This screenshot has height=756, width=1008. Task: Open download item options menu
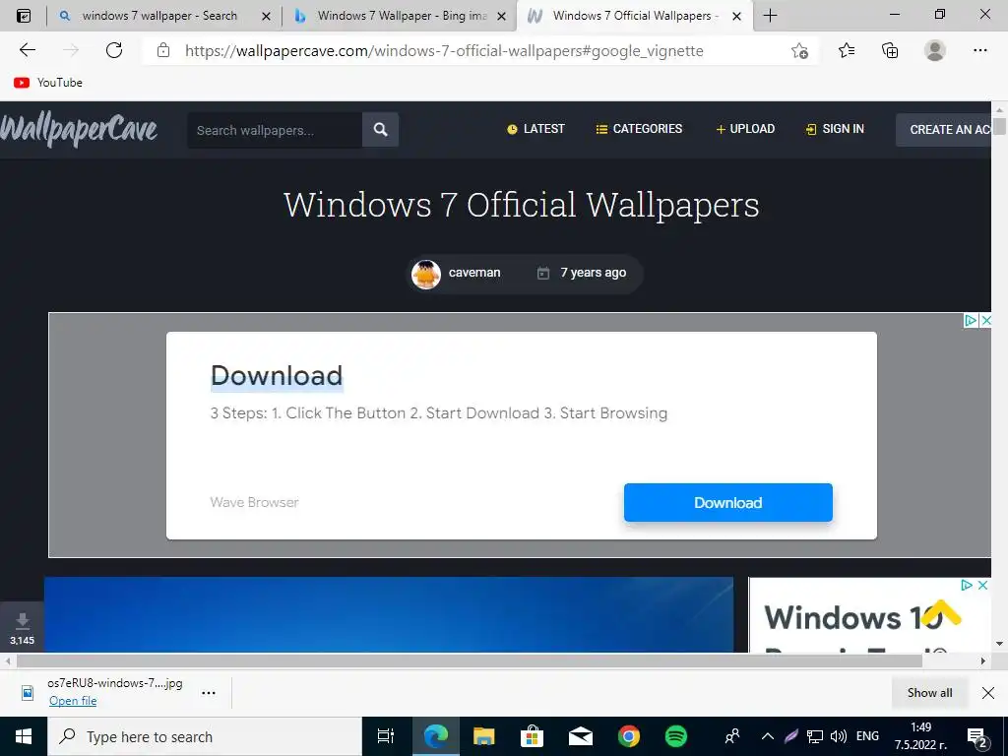coord(209,693)
